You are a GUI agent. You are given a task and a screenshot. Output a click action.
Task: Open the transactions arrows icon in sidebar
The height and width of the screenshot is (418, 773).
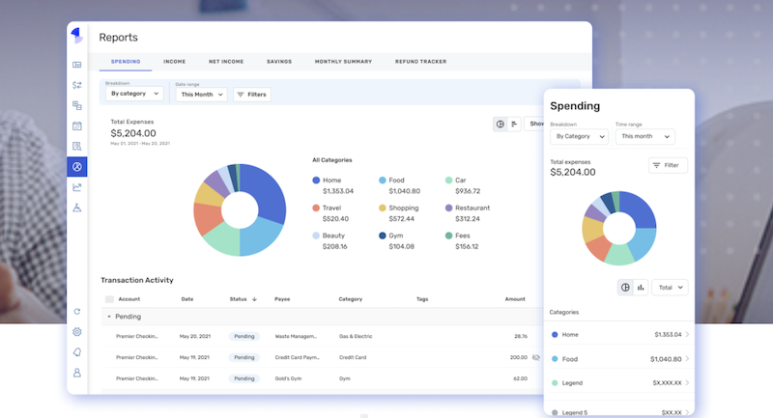[x=77, y=85]
